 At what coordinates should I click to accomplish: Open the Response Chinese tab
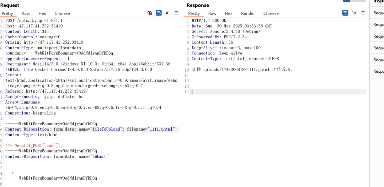click(271, 13)
